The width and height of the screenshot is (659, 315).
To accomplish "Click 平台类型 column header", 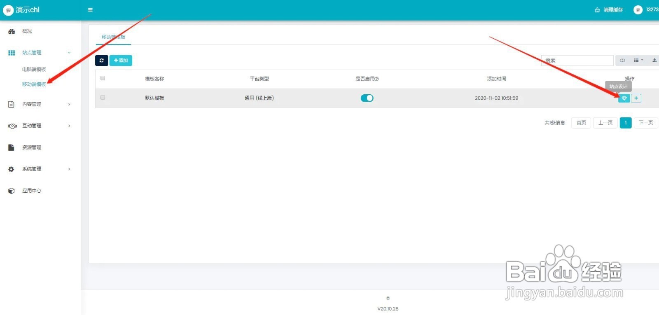I will [x=259, y=79].
